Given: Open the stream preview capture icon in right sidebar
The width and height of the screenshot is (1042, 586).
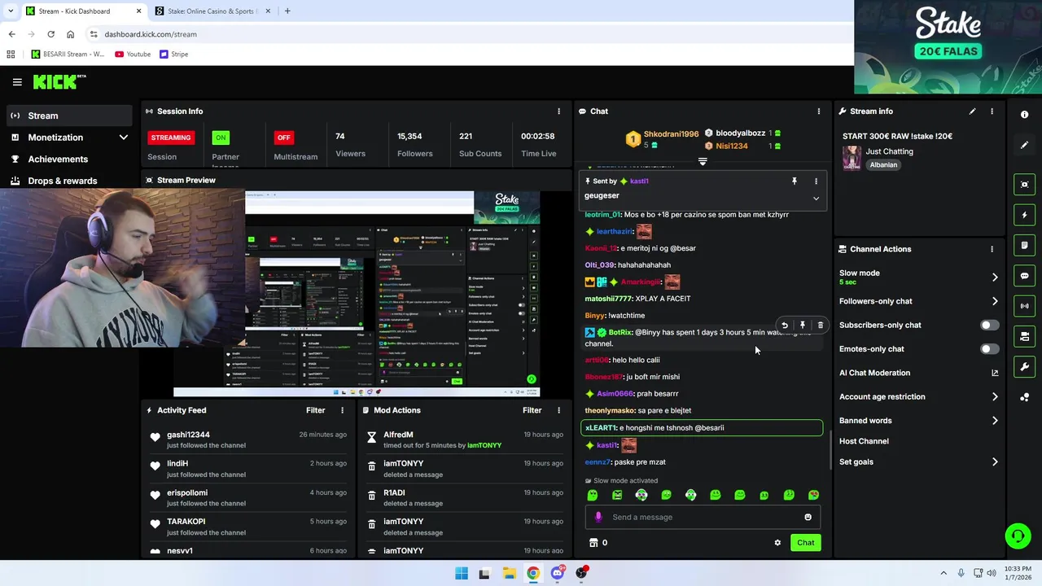Looking at the screenshot, I should (1025, 185).
